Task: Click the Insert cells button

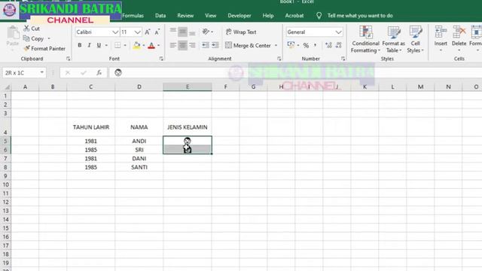Action: tap(441, 39)
